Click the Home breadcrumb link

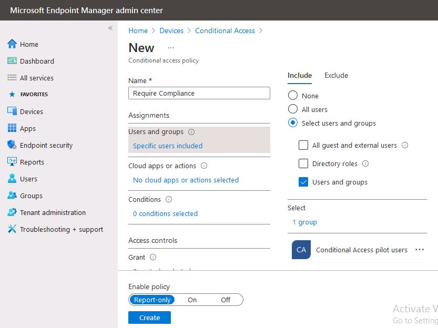click(x=138, y=30)
